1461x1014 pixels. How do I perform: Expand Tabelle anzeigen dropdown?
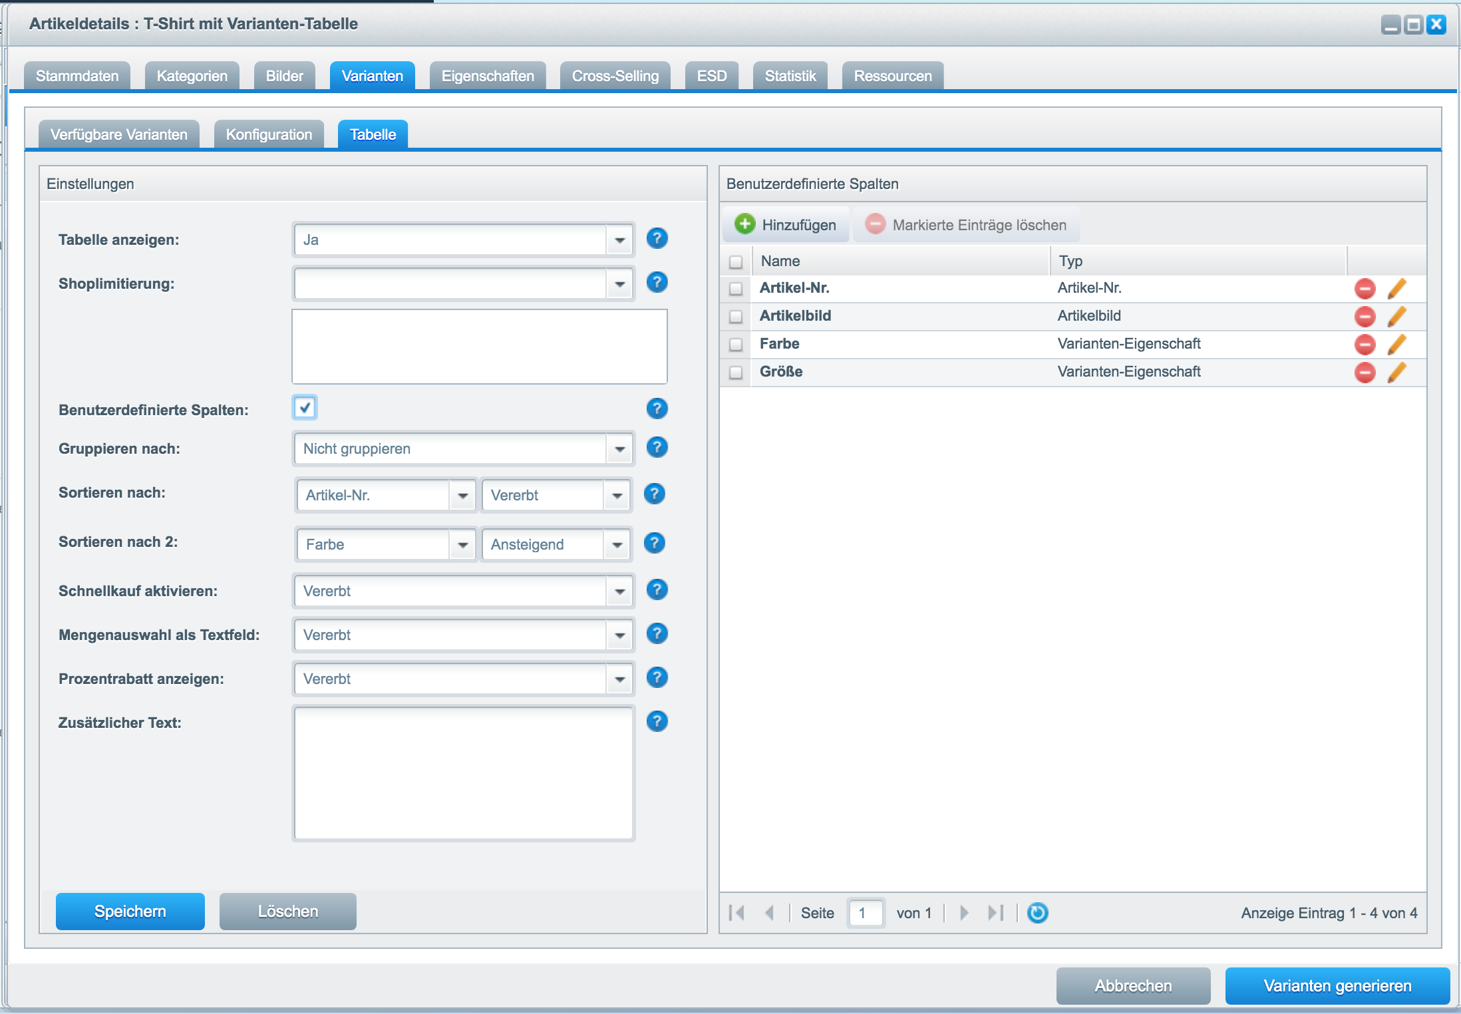619,240
